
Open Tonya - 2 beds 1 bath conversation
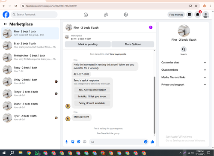click(30, 93)
